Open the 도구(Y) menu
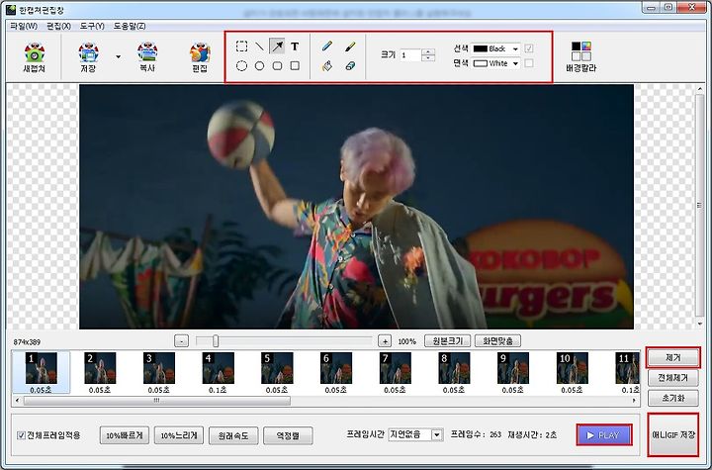The image size is (712, 470). pos(92,26)
